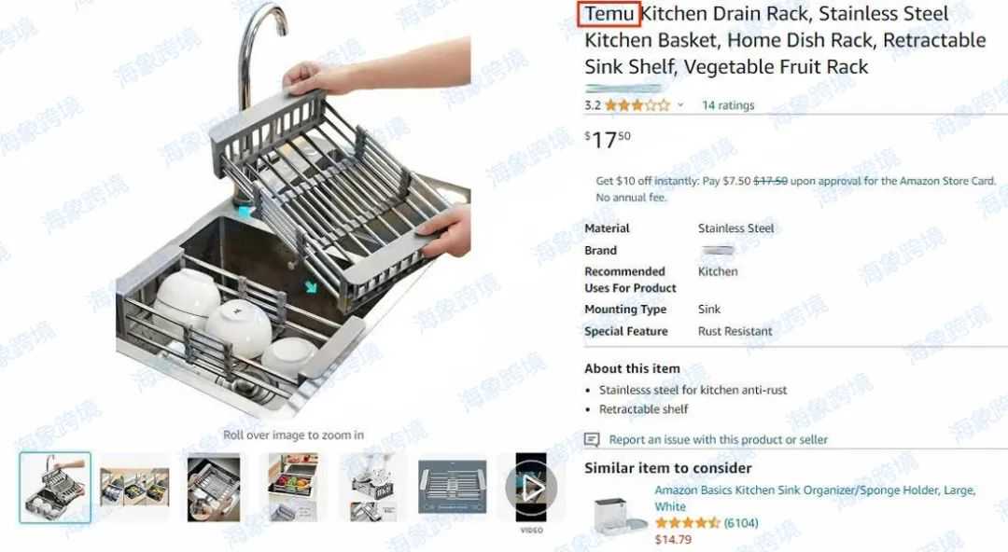Select the sixth thumbnail with dimensions diagram
Image resolution: width=1008 pixels, height=552 pixels.
(453, 487)
